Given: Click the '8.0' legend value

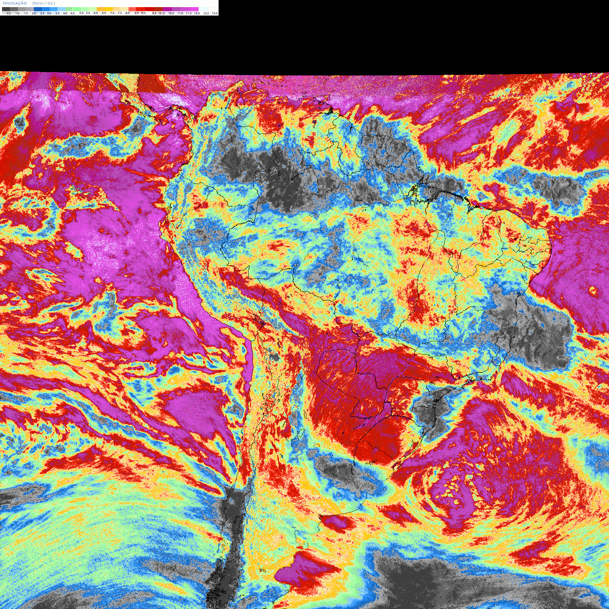Looking at the screenshot, I should [127, 13].
